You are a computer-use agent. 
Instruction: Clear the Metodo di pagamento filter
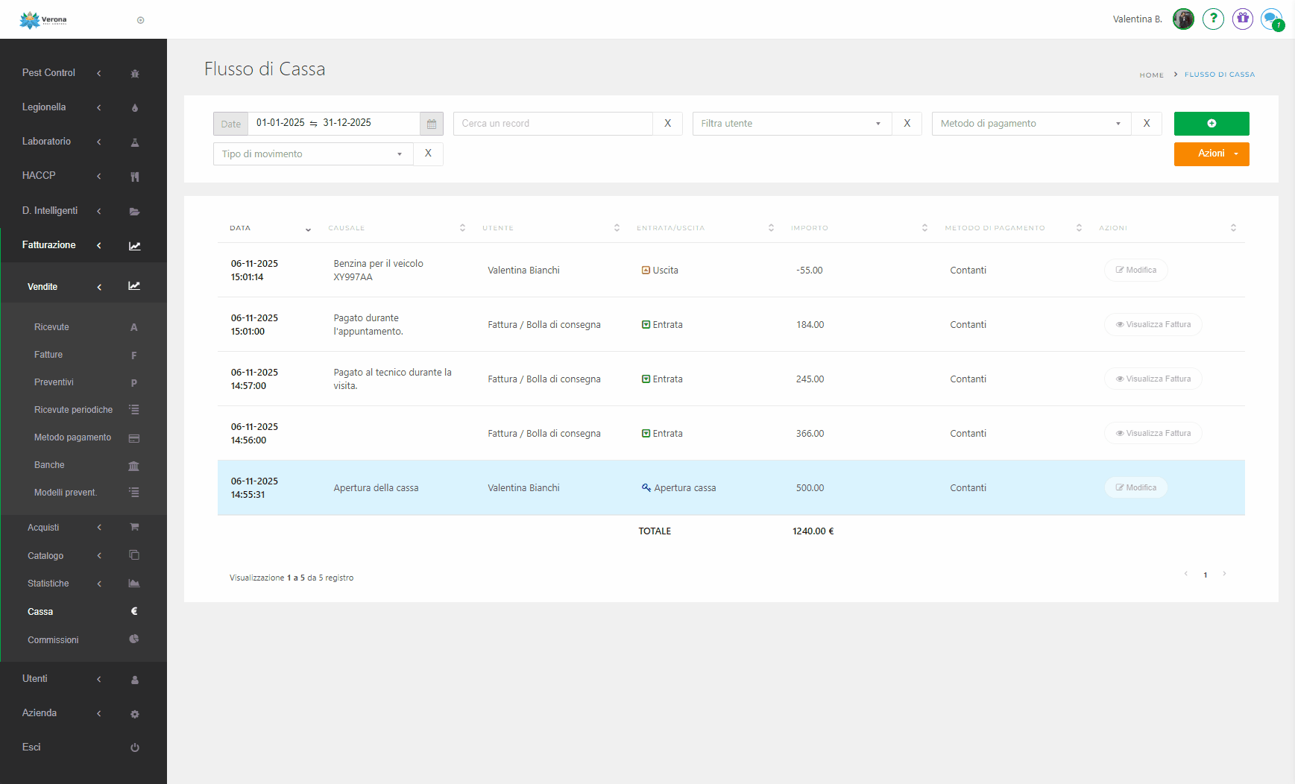click(x=1146, y=124)
